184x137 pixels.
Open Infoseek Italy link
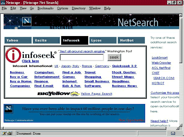[76, 66]
